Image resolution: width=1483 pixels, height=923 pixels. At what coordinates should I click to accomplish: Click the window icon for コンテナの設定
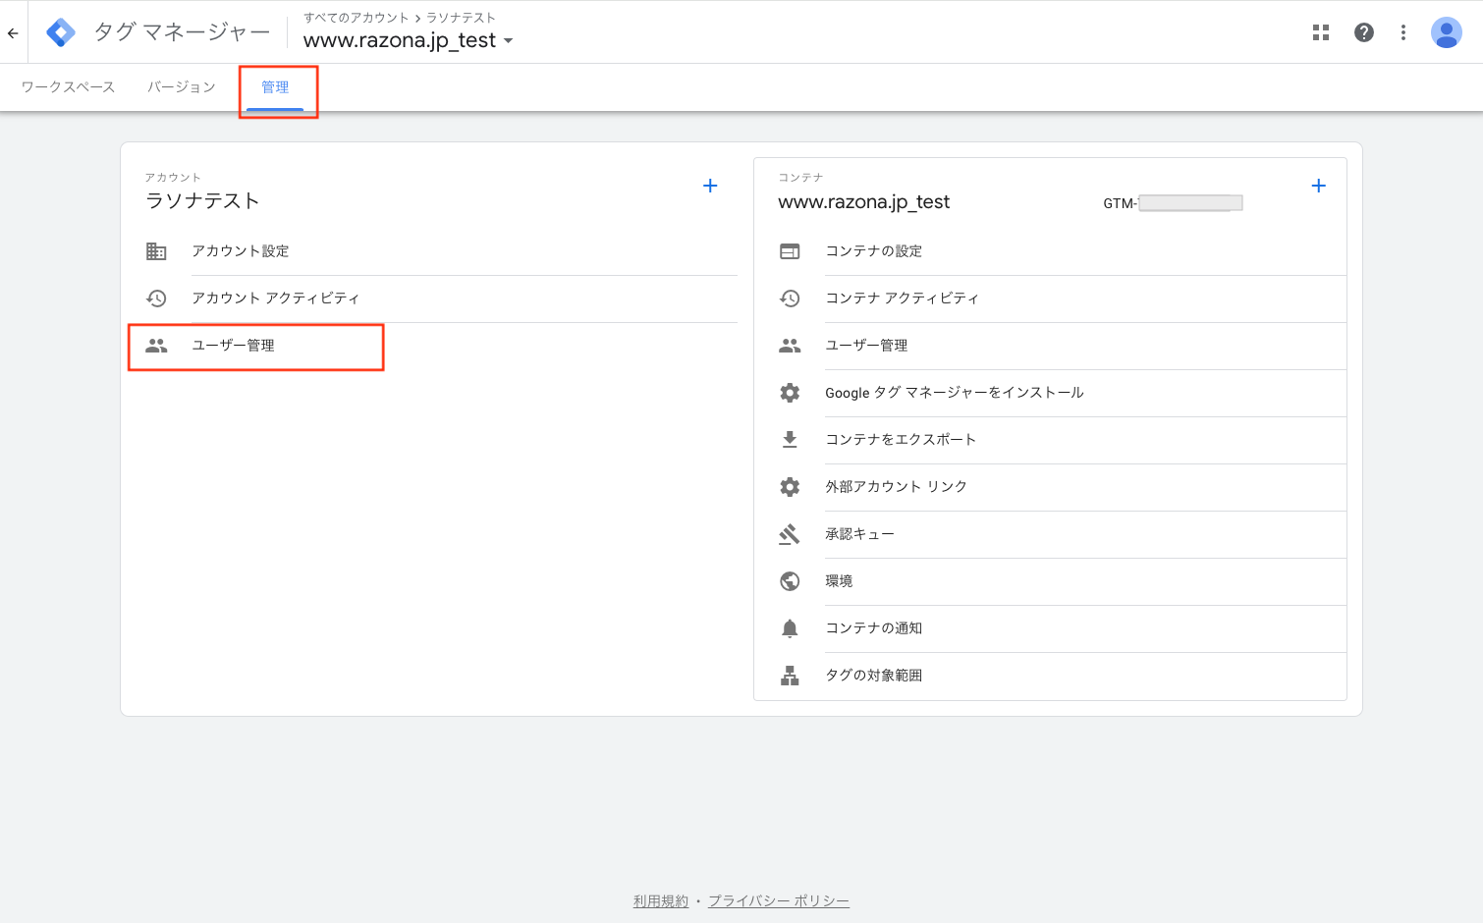[790, 251]
